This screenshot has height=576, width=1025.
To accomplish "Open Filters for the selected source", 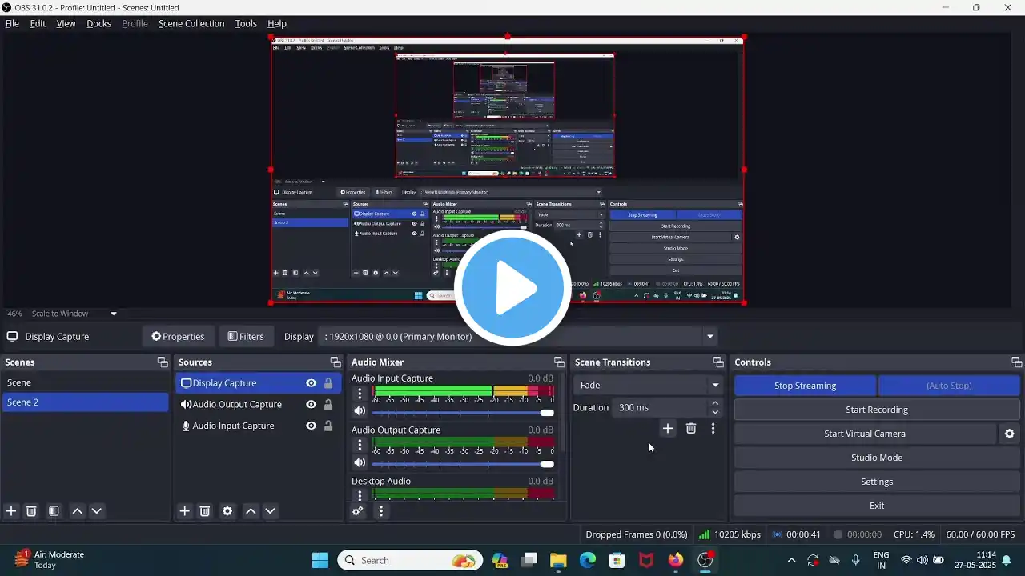I will (x=246, y=337).
